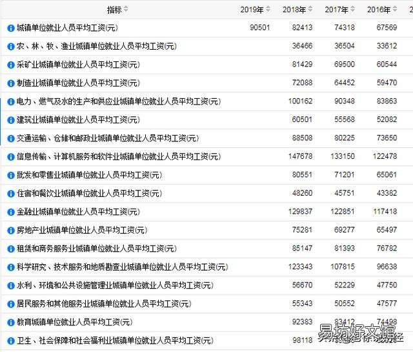Select 住宿和餐饮业 row label

click(x=89, y=193)
